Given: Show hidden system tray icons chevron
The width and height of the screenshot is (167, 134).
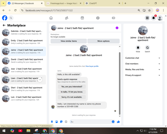Looking at the screenshot, I should 138,131.
